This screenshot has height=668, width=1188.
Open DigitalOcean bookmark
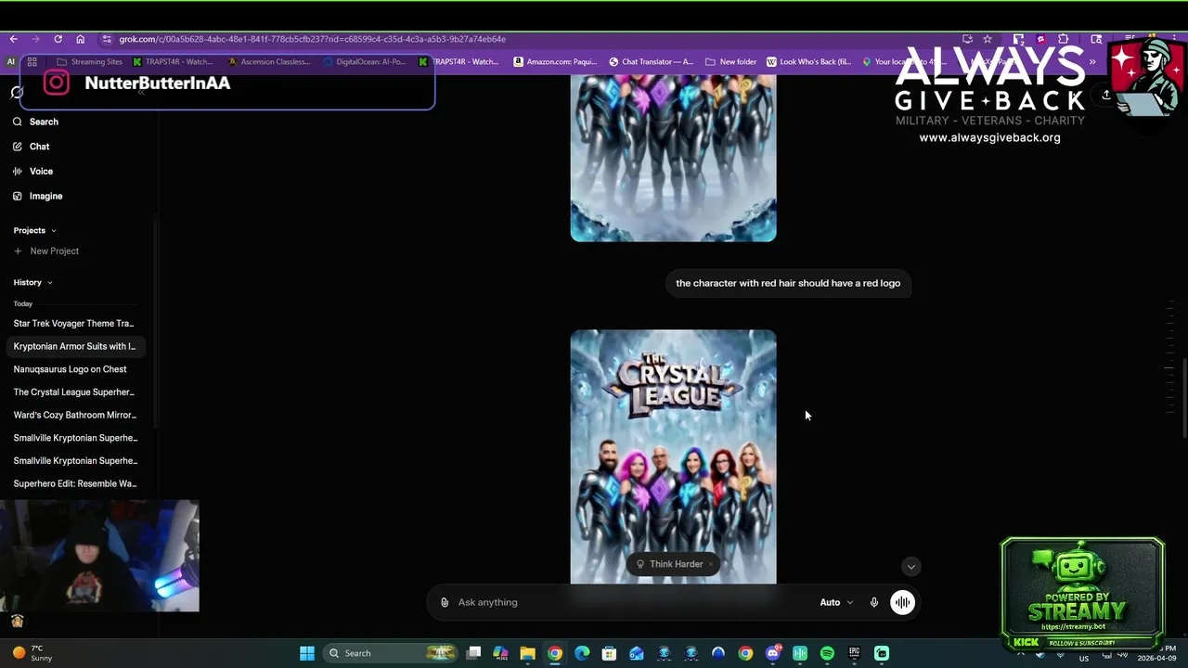tap(365, 62)
